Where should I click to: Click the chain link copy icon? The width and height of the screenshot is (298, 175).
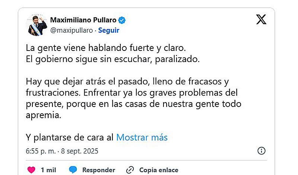click(130, 170)
